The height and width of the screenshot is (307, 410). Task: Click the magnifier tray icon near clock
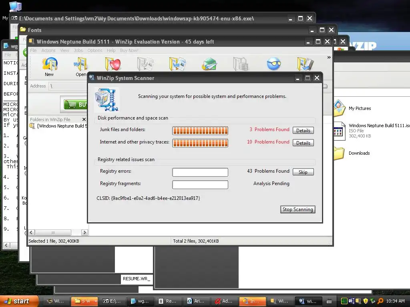click(x=380, y=301)
